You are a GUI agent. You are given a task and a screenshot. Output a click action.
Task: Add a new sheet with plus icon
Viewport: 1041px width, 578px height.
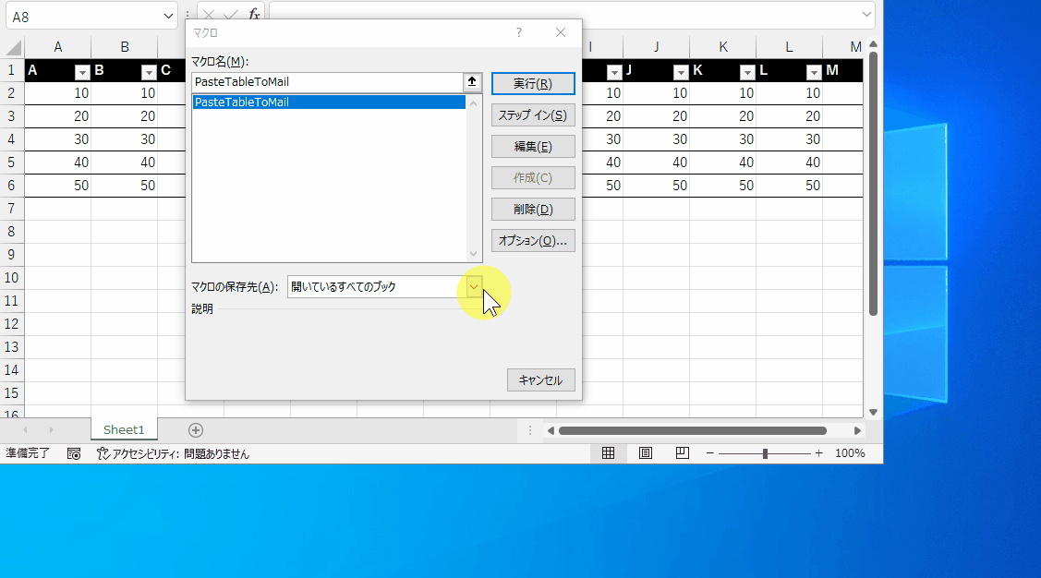pyautogui.click(x=195, y=430)
